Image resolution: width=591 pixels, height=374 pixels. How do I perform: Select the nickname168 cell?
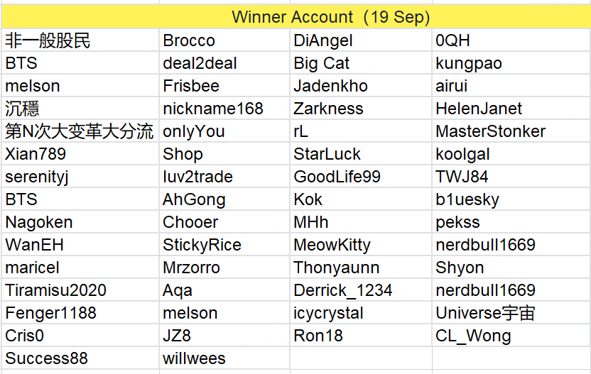pos(224,109)
